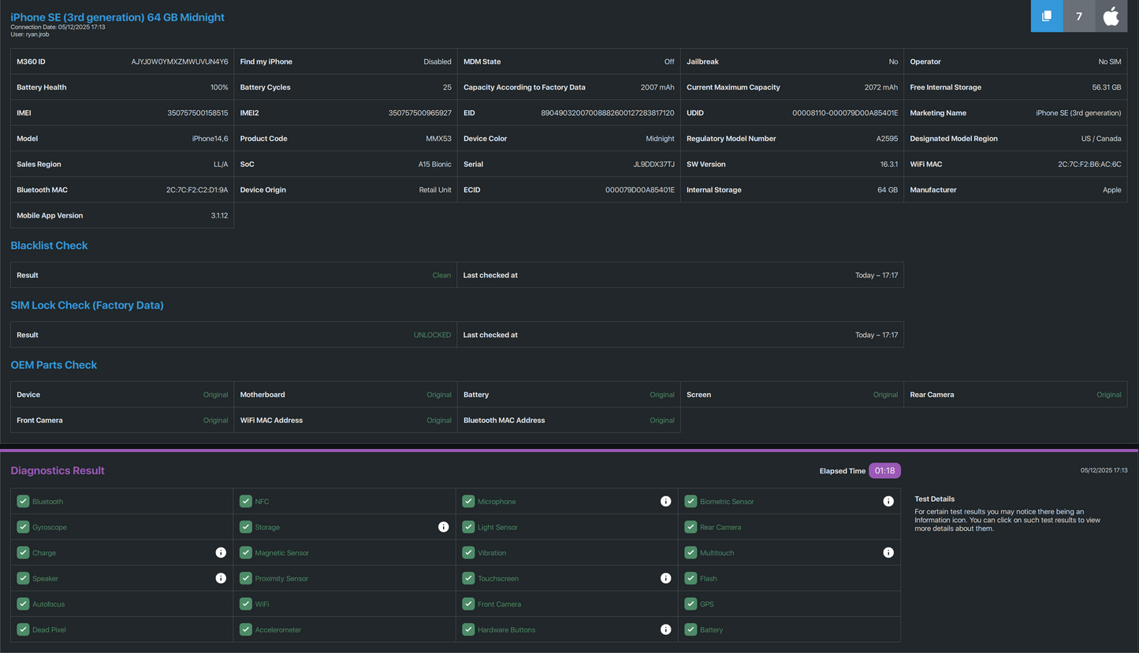Select the IMEI number value
The image size is (1139, 653).
click(197, 113)
